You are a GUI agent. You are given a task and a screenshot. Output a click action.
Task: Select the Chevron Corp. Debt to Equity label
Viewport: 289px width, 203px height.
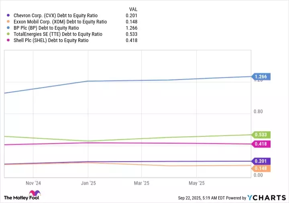59,15
